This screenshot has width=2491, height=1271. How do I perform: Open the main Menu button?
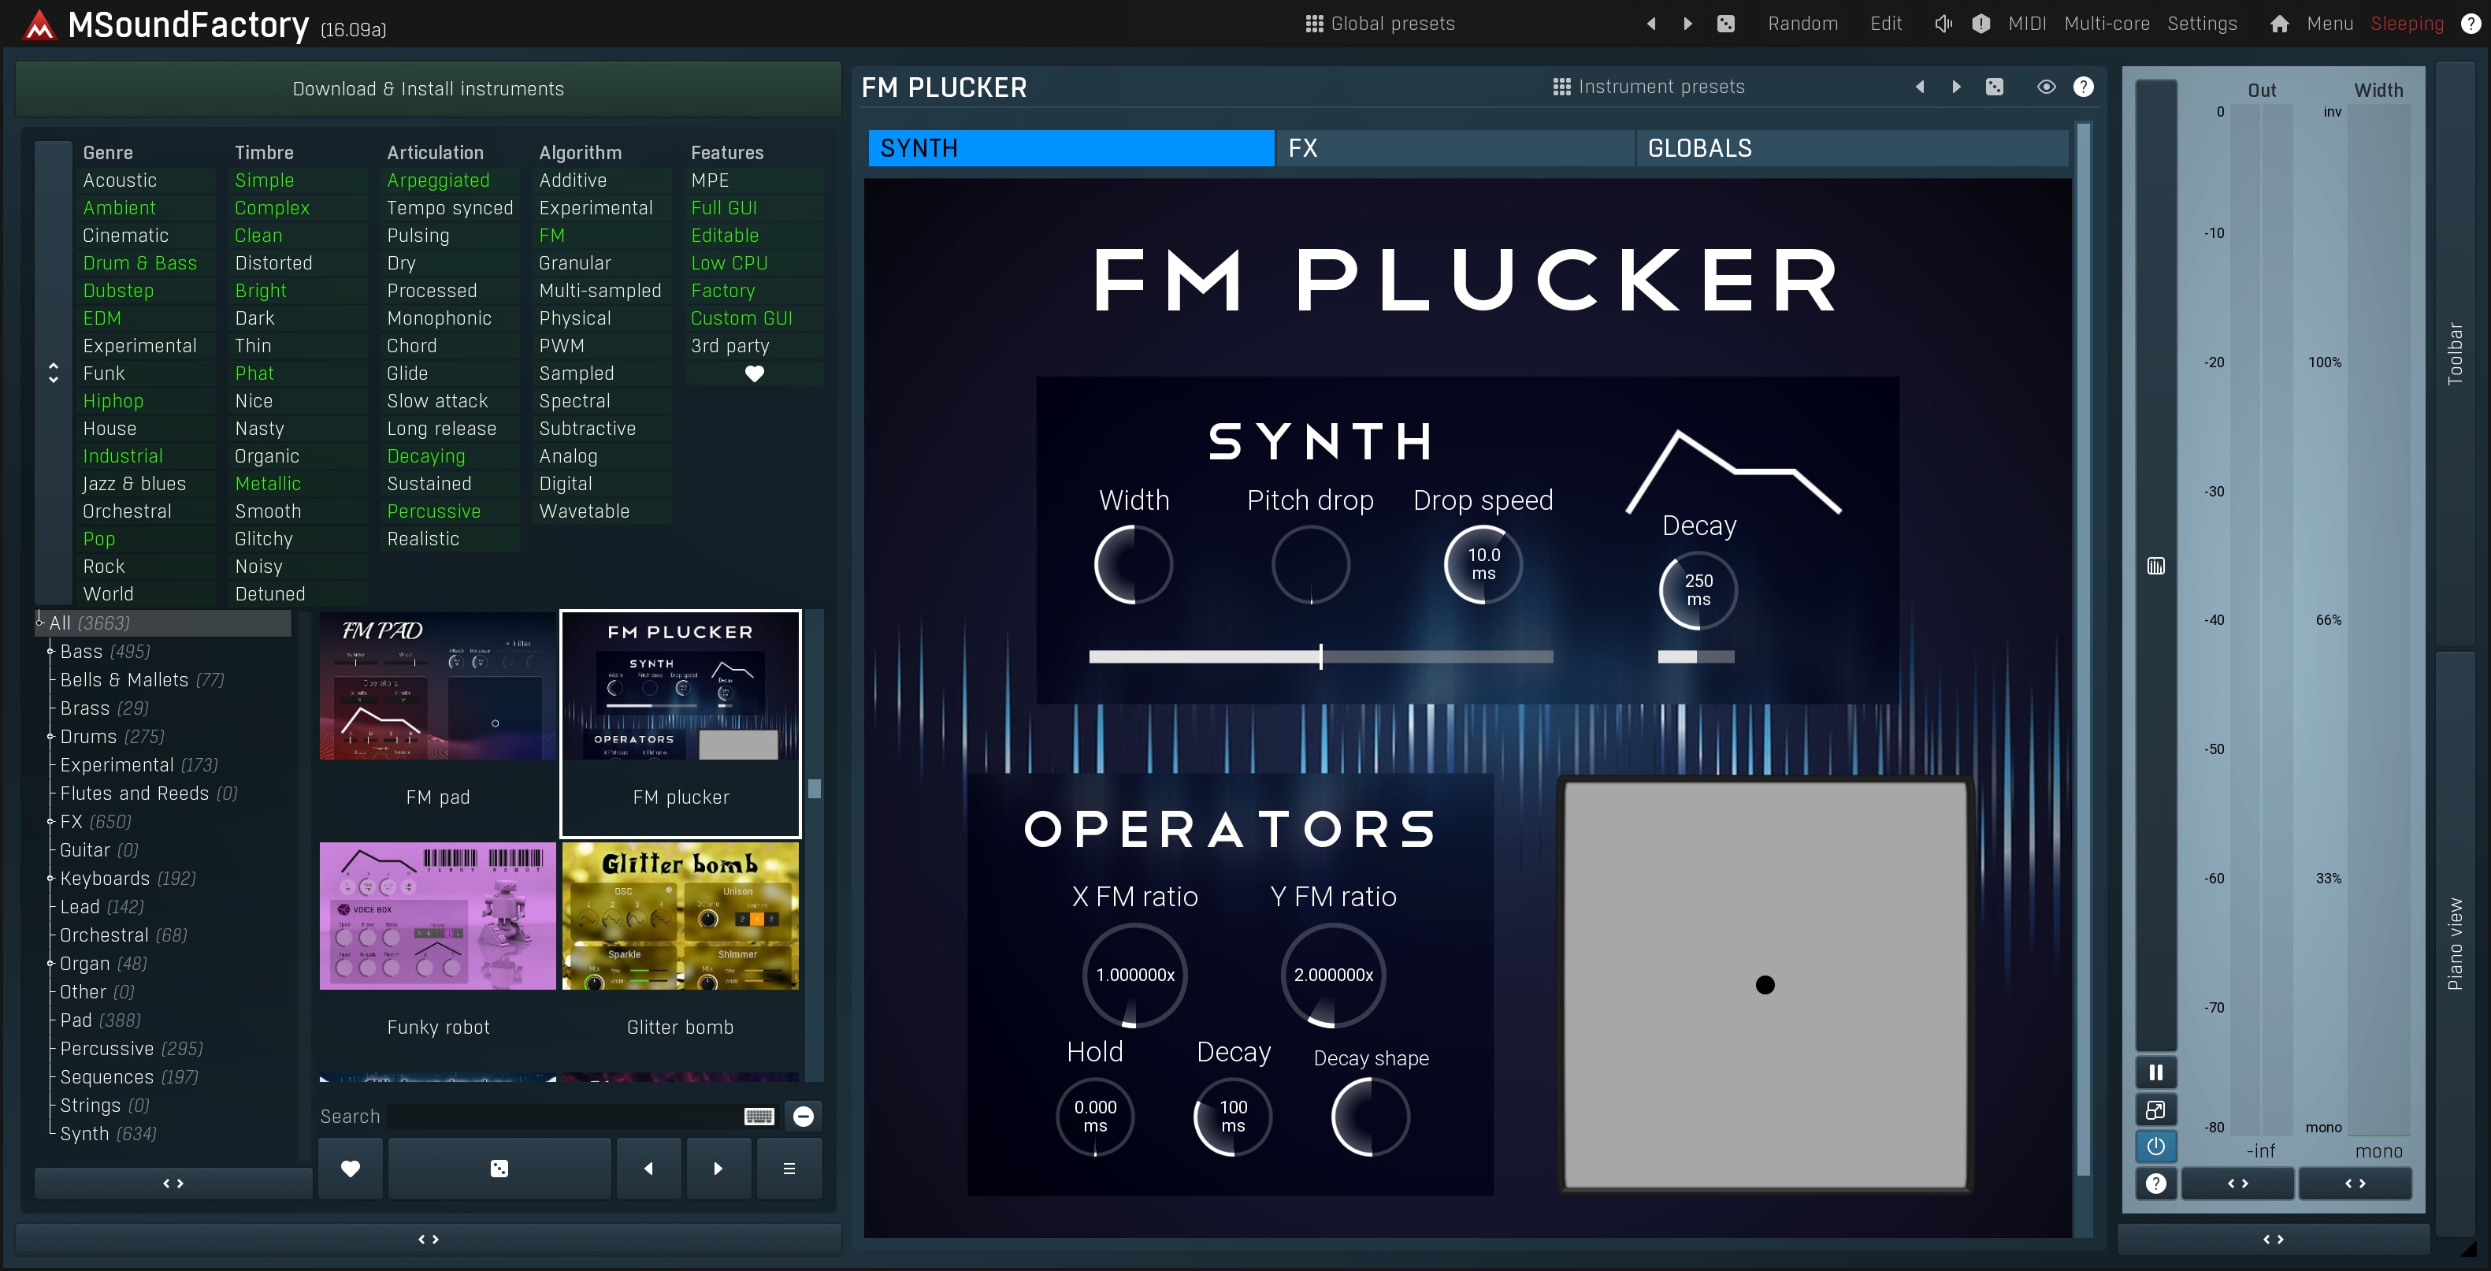2330,24
